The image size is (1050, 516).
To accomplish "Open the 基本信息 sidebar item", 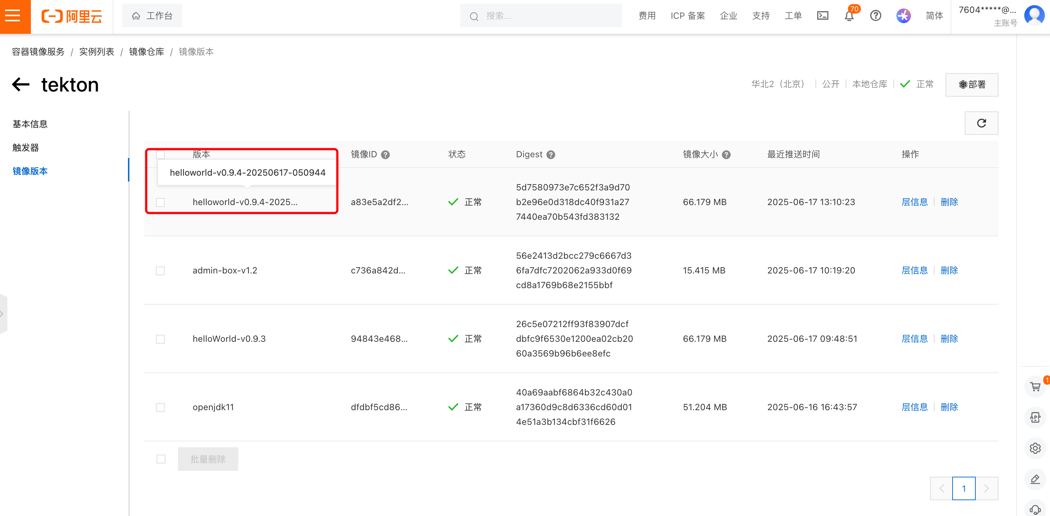I will click(x=30, y=124).
